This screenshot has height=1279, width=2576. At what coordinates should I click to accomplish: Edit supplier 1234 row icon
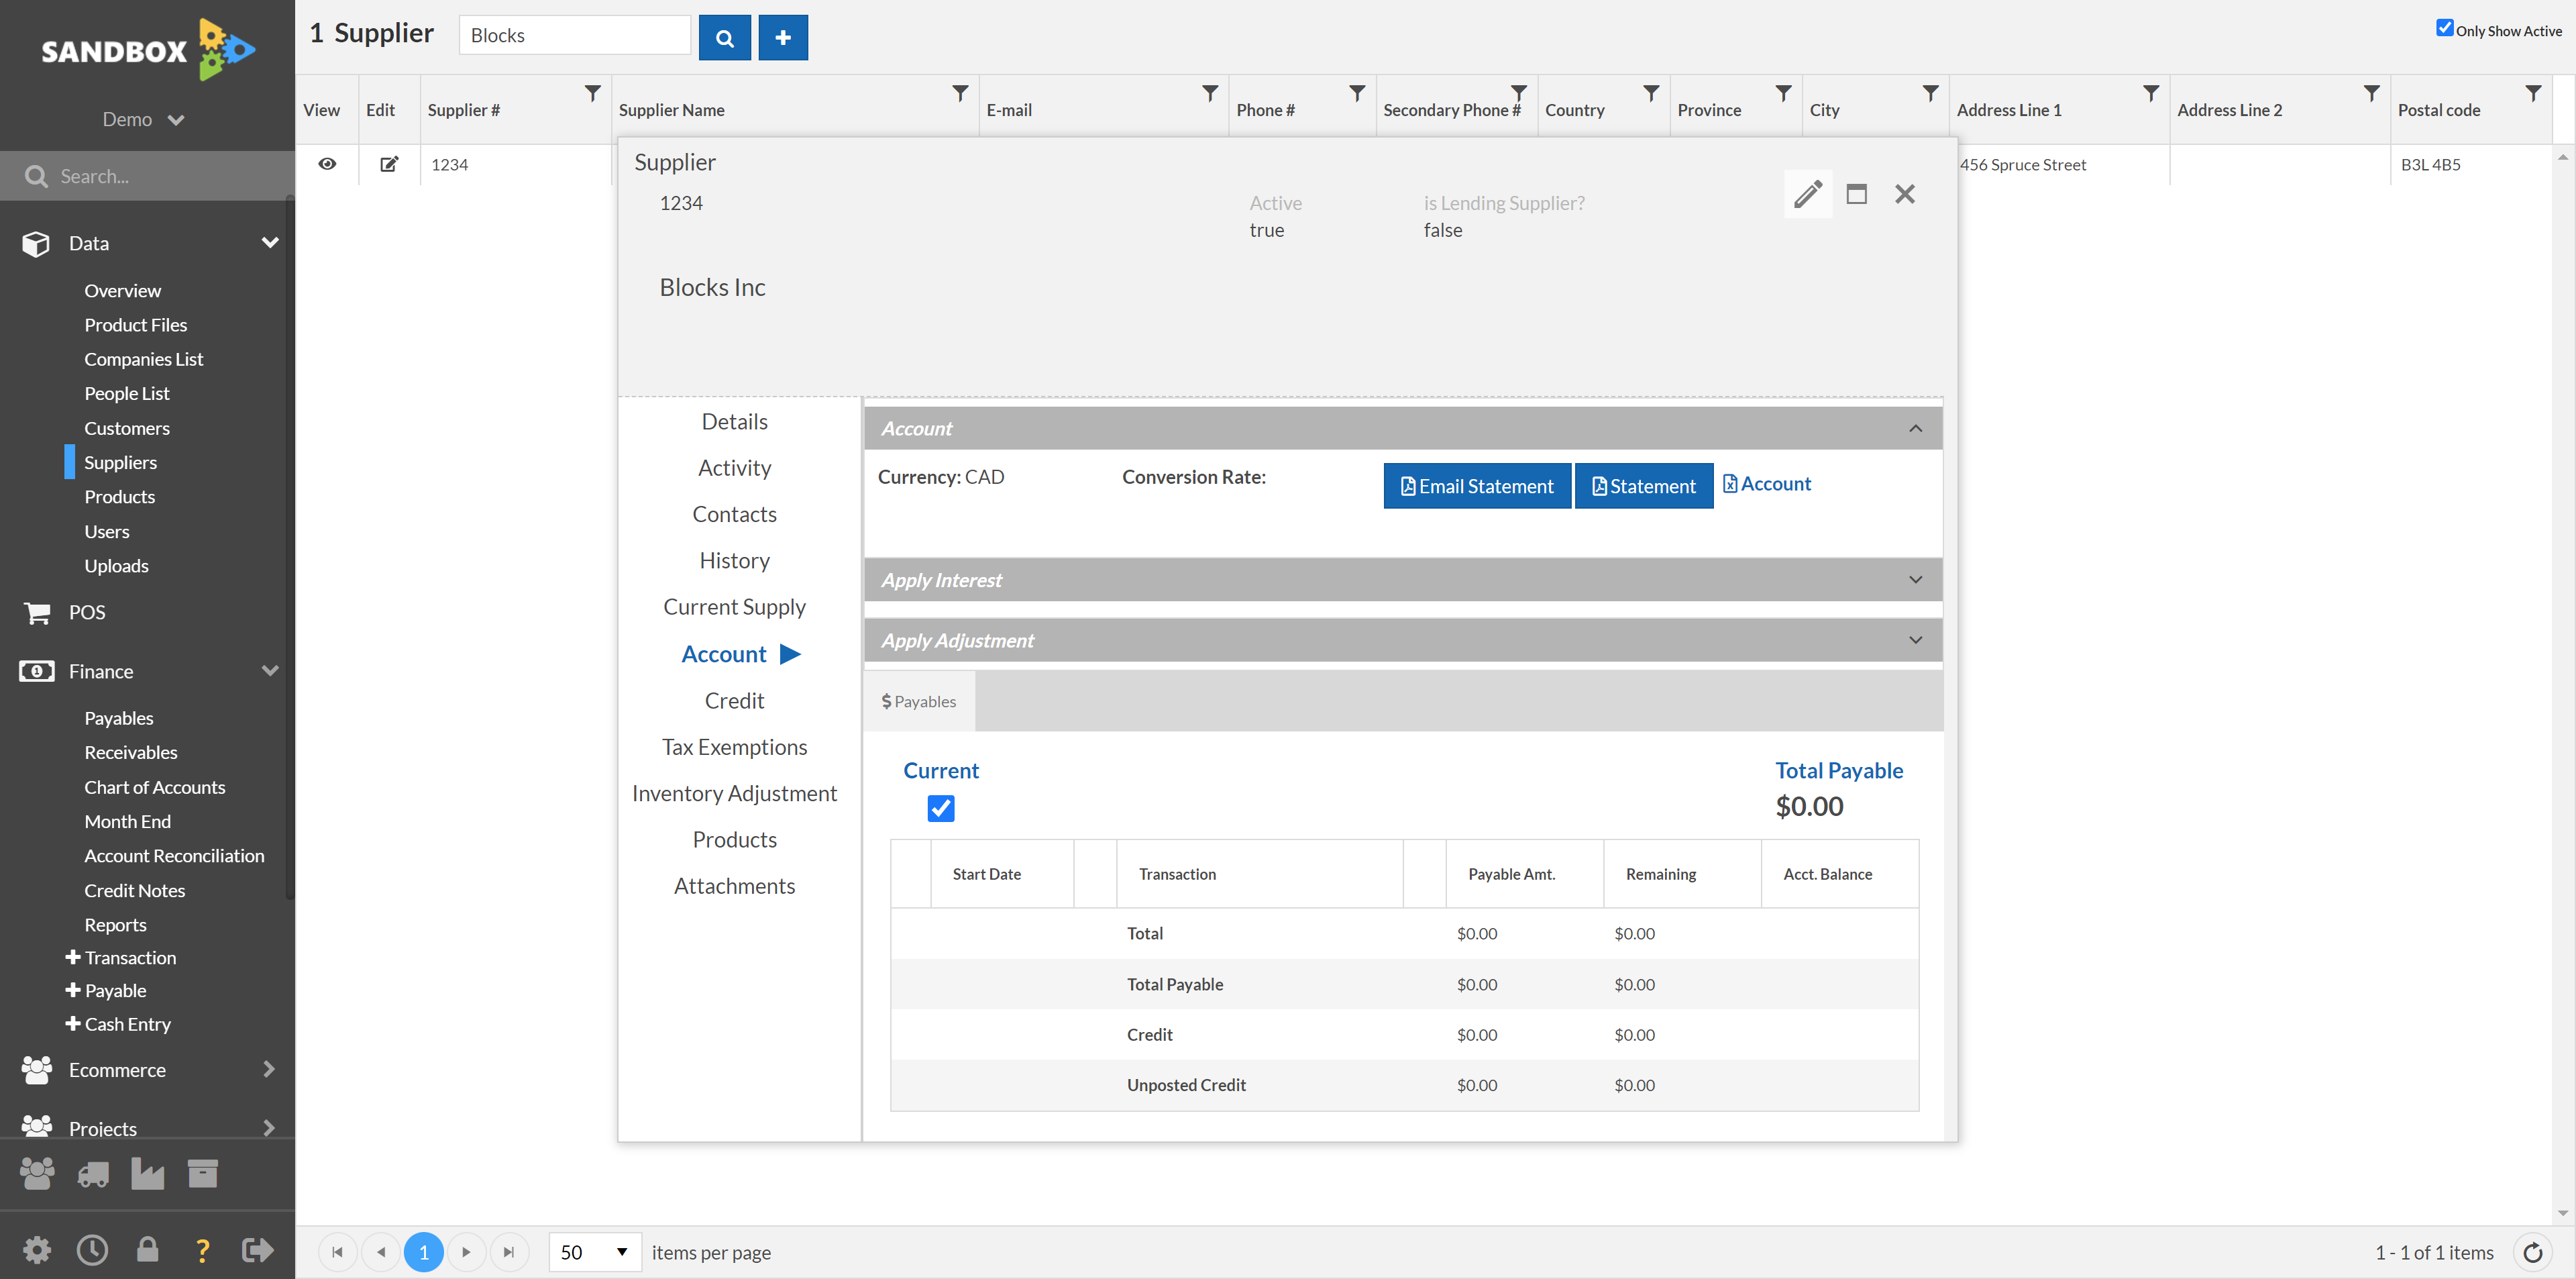click(389, 164)
